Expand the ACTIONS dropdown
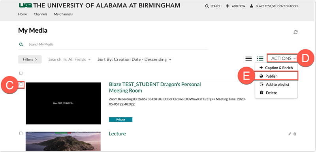This screenshot has height=152, width=316. click(x=283, y=58)
